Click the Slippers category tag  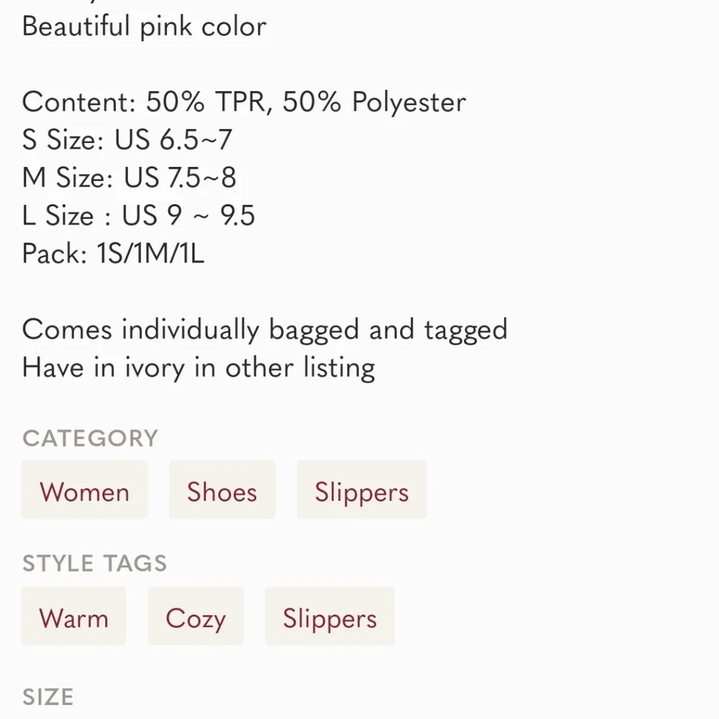(361, 490)
